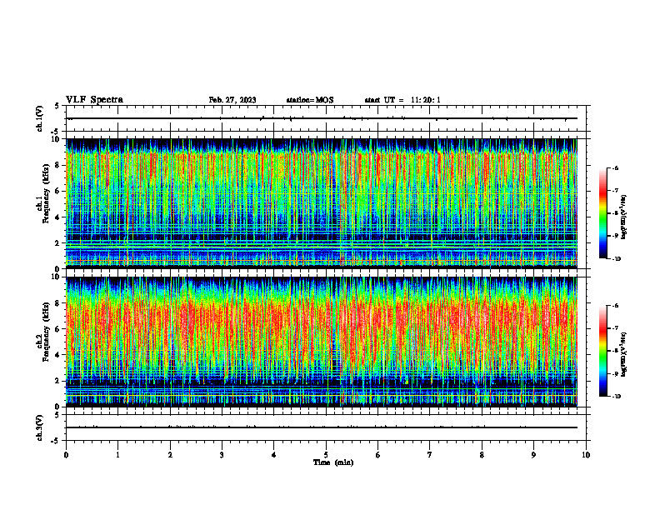Click the time axis tick label "1"
660x510 pixels.
[x=117, y=455]
